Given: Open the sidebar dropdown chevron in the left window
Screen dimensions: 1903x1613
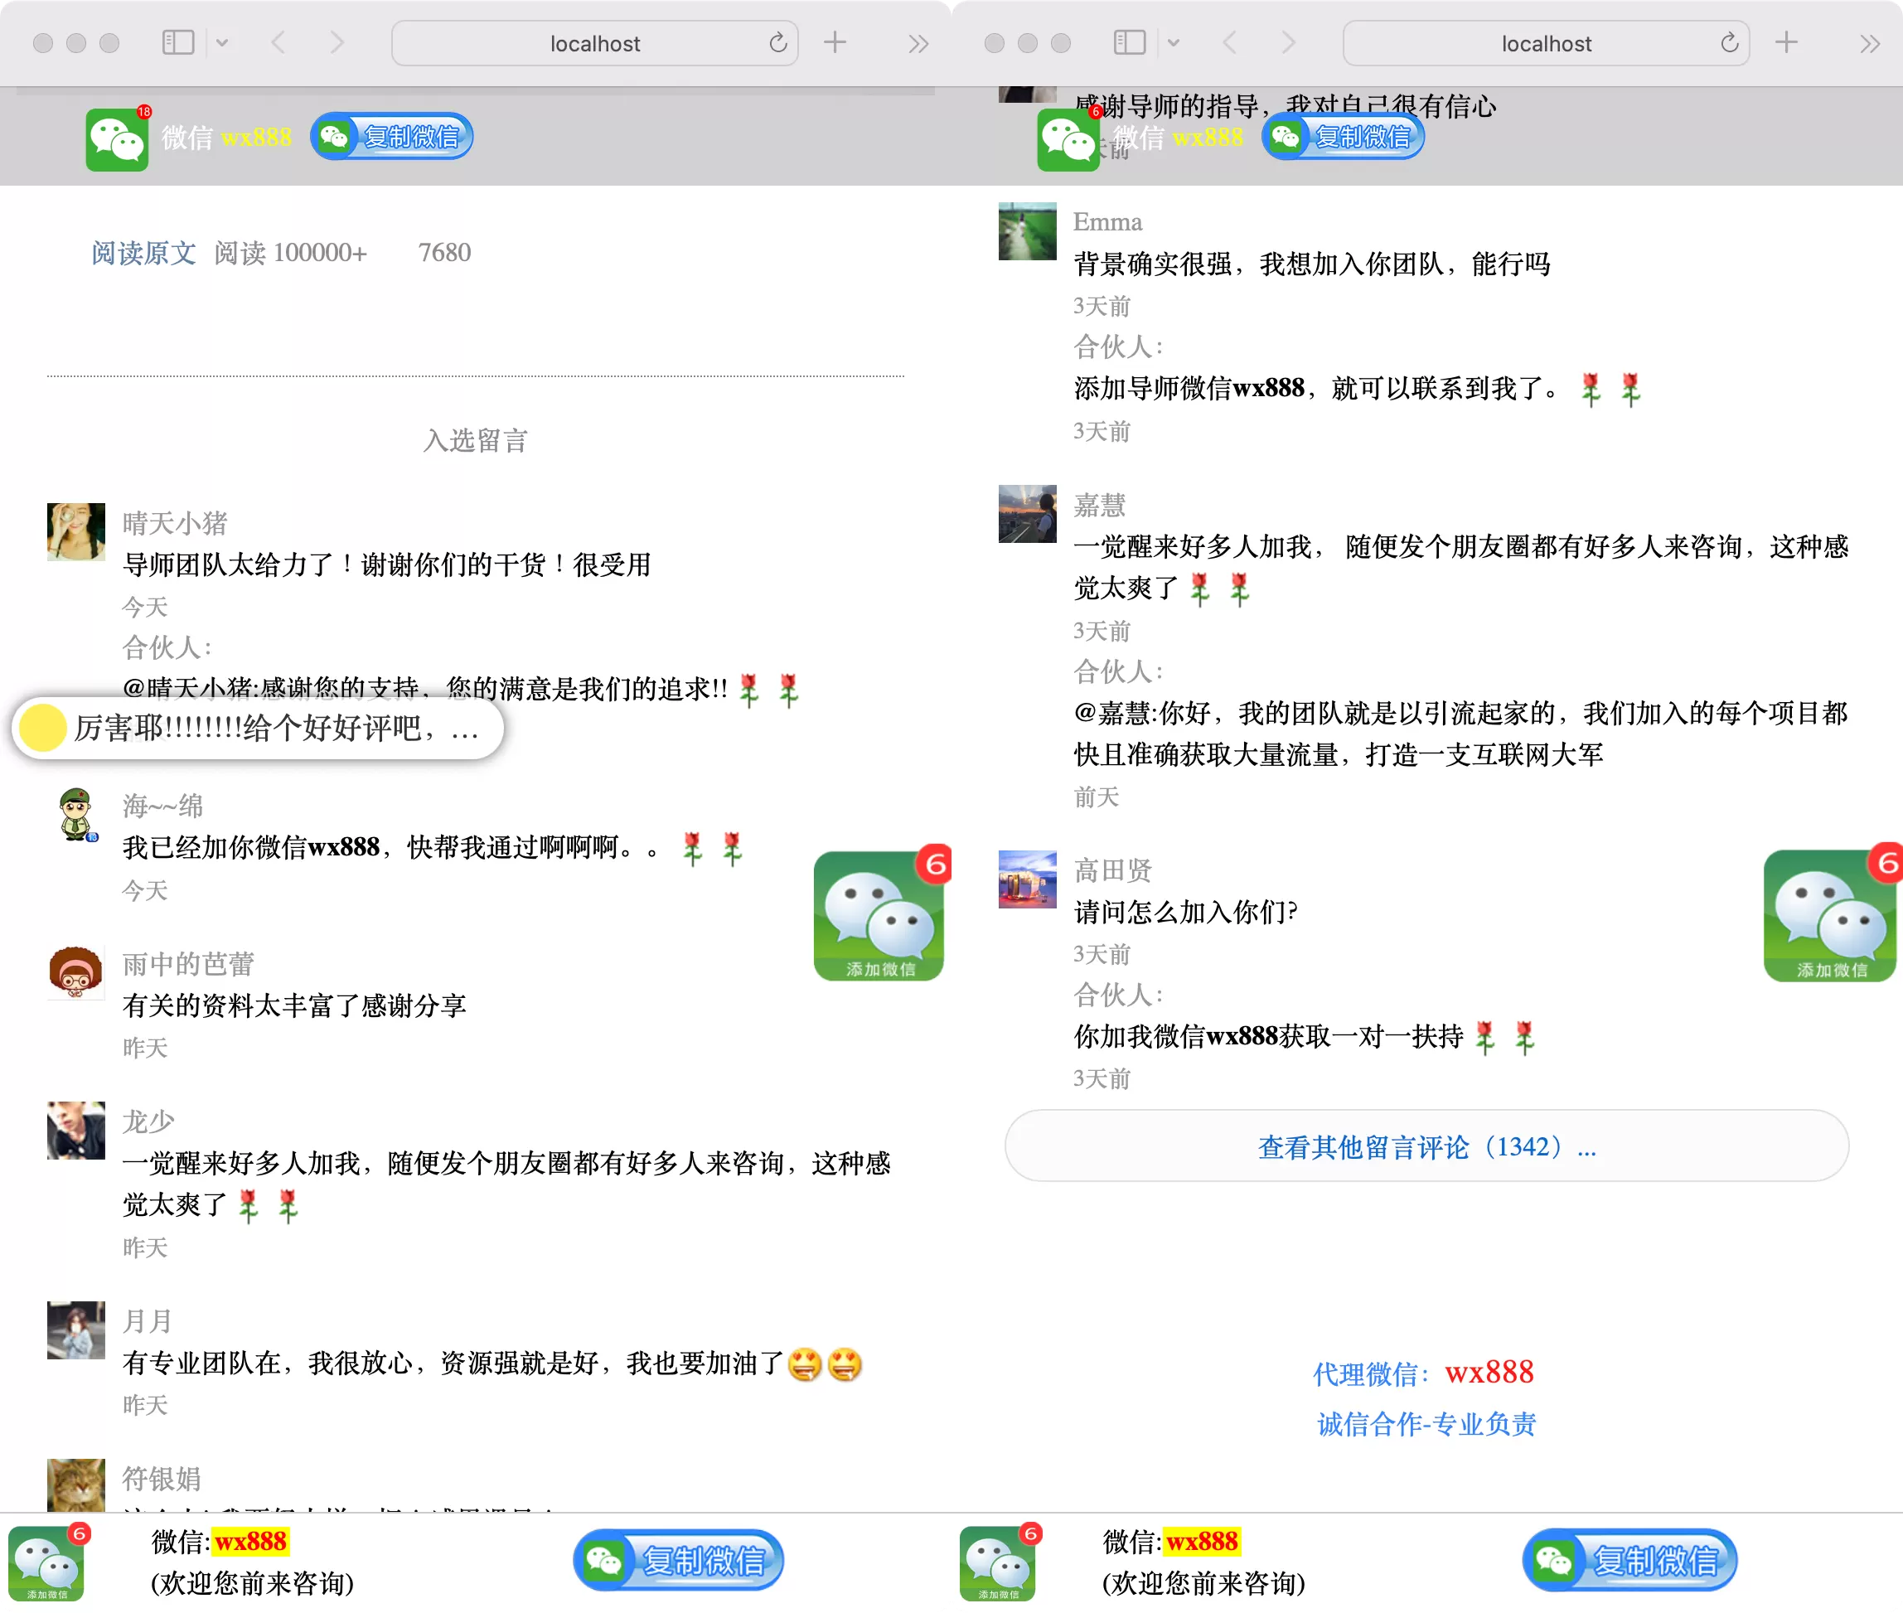Looking at the screenshot, I should [x=222, y=43].
